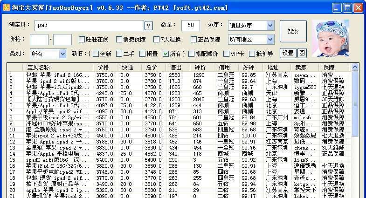Sort by the 价格 column header
366x198 pixels.
pos(105,68)
